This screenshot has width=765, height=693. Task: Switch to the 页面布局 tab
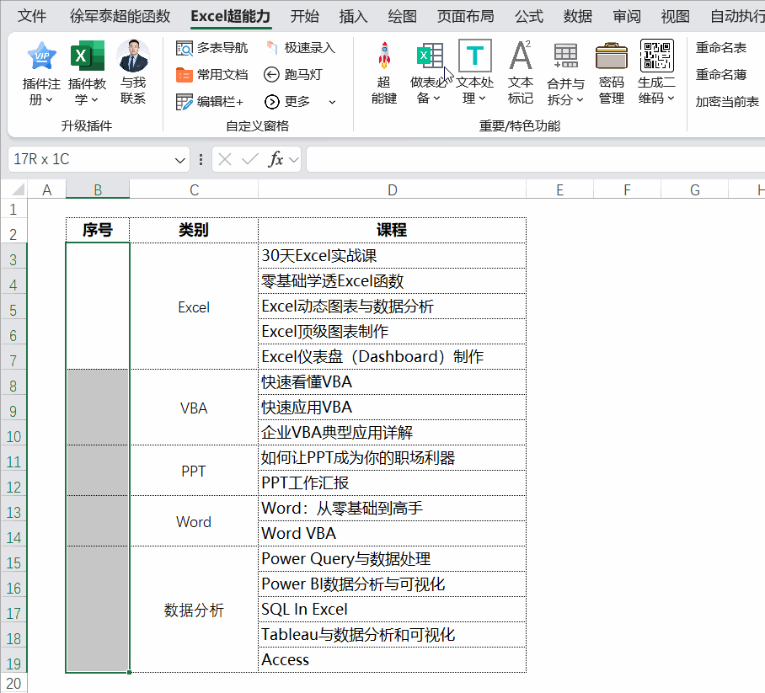[465, 16]
